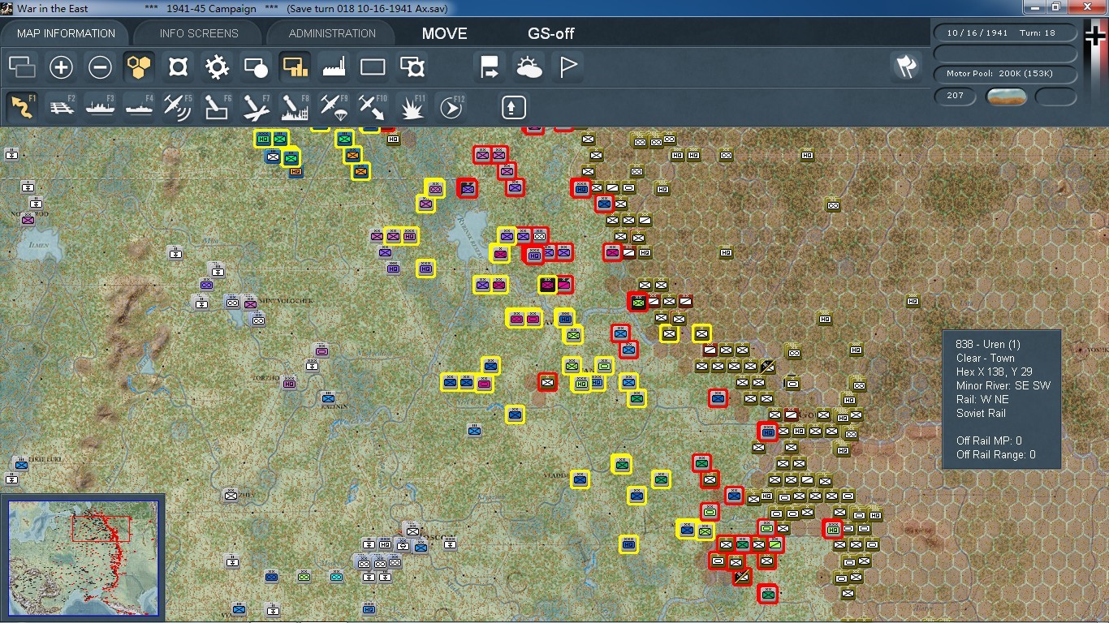The width and height of the screenshot is (1109, 623).
Task: Click the blank pill below the date display
Action: pos(1005,54)
